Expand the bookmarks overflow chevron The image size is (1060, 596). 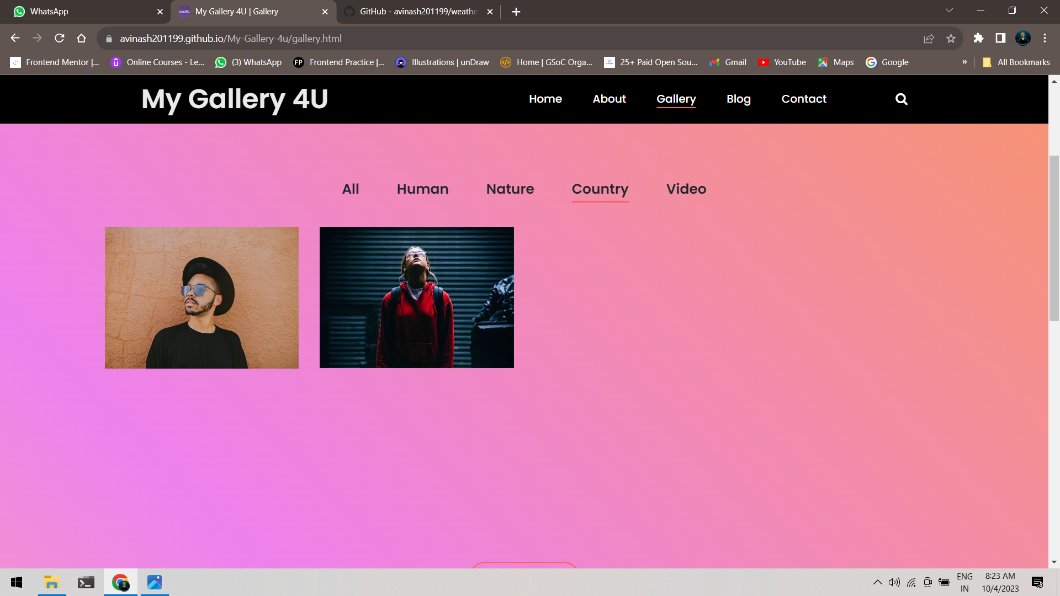click(964, 62)
